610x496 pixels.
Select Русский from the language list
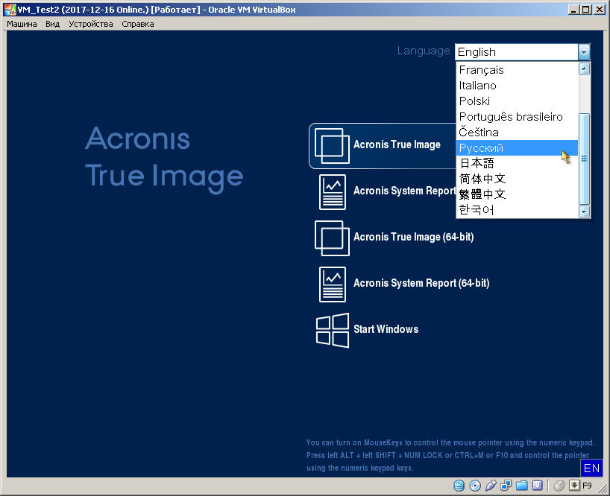[482, 148]
